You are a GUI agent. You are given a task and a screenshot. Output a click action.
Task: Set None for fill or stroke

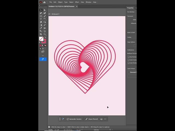[45, 46]
